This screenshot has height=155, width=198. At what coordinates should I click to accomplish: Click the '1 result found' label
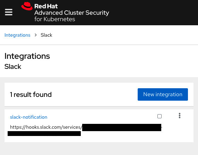click(x=31, y=94)
